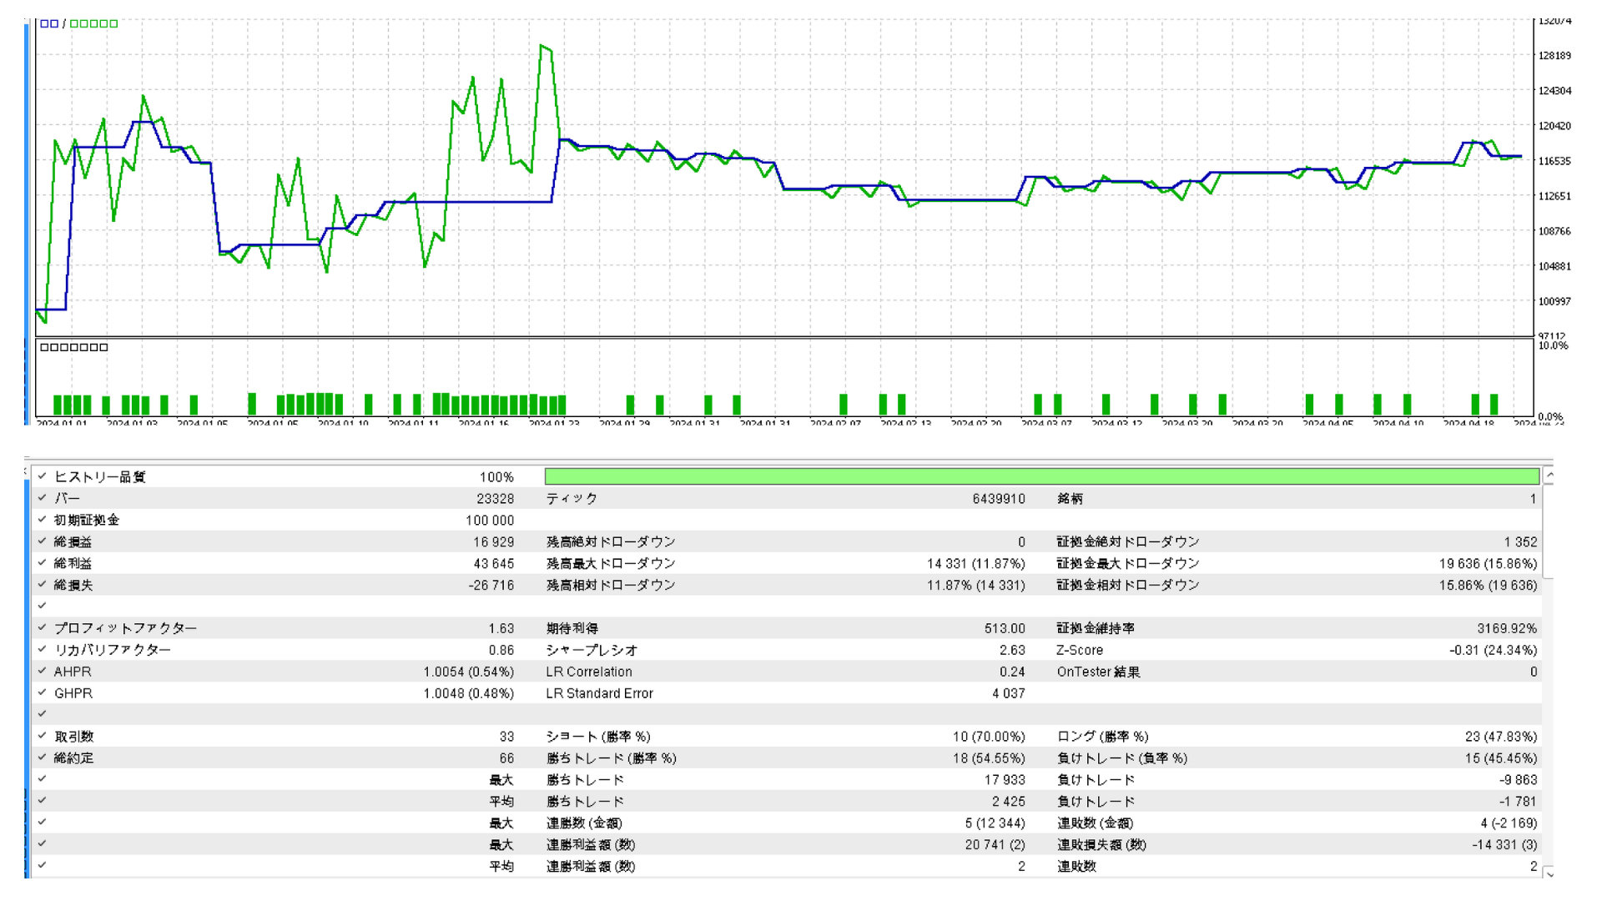Click the green history quality progress bar
This screenshot has width=1602, height=901.
(x=1035, y=476)
